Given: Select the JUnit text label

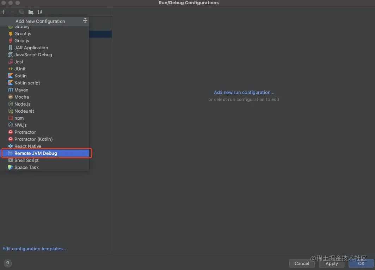Looking at the screenshot, I should pos(20,69).
